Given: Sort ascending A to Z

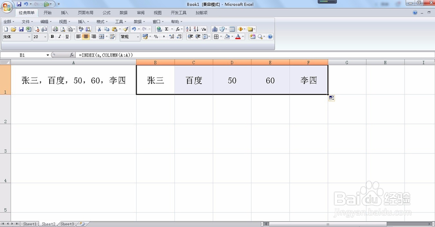Looking at the screenshot, I should pyautogui.click(x=188, y=29).
